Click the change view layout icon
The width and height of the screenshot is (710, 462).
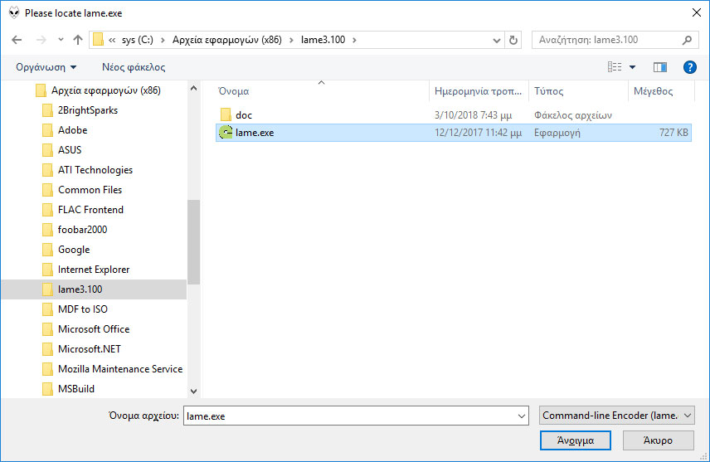[x=615, y=67]
